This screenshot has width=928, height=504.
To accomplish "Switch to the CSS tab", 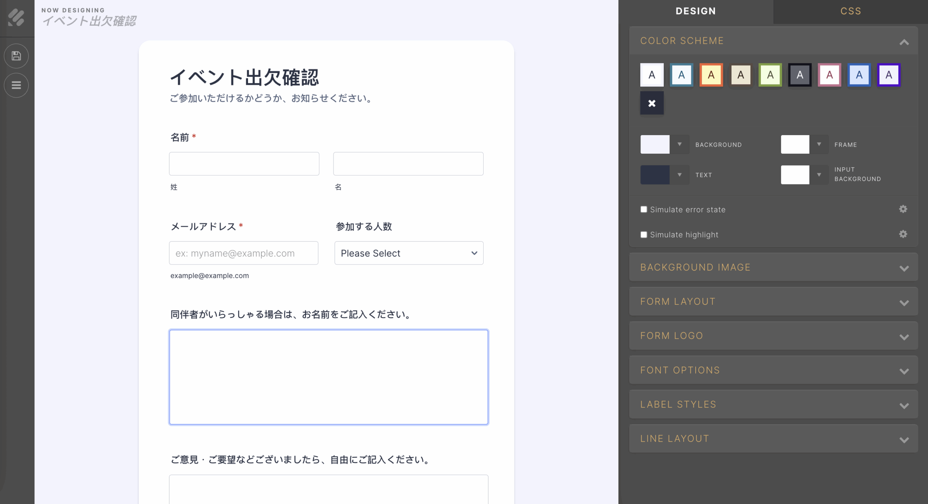I will coord(850,11).
